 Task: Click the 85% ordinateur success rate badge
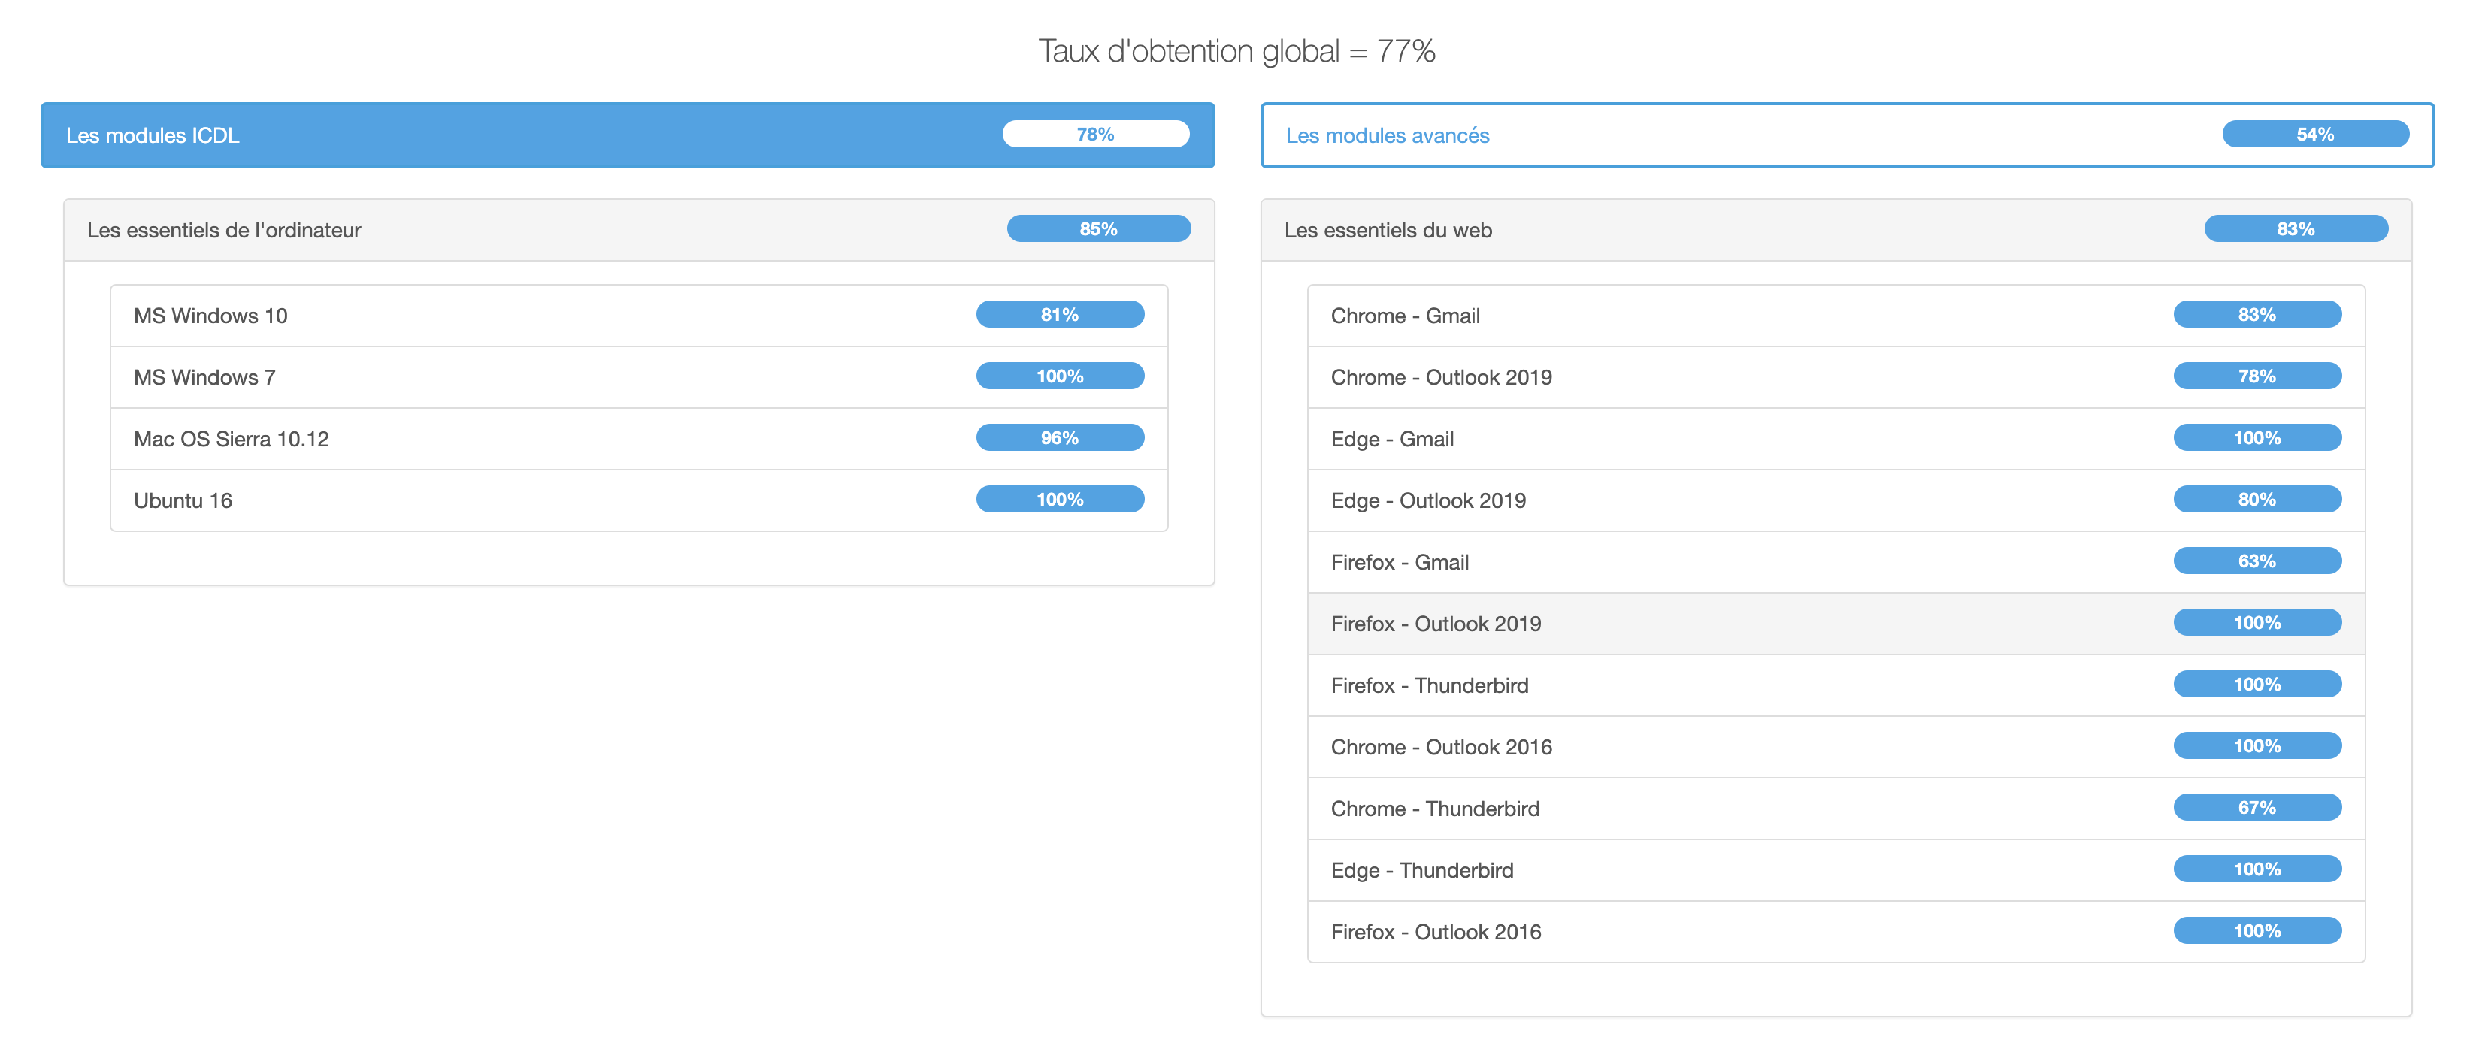(1097, 229)
